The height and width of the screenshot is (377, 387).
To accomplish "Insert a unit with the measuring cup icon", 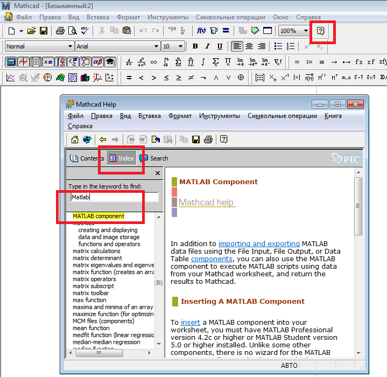I will pyautogui.click(x=214, y=31).
